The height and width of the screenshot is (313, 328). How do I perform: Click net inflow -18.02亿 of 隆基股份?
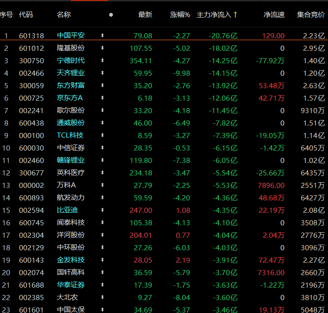point(223,48)
